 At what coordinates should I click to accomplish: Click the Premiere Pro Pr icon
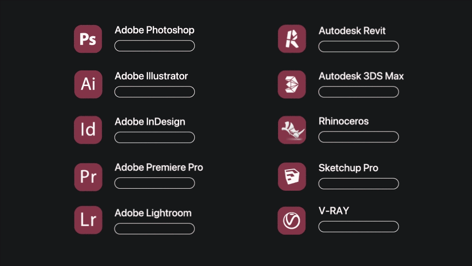pyautogui.click(x=88, y=177)
